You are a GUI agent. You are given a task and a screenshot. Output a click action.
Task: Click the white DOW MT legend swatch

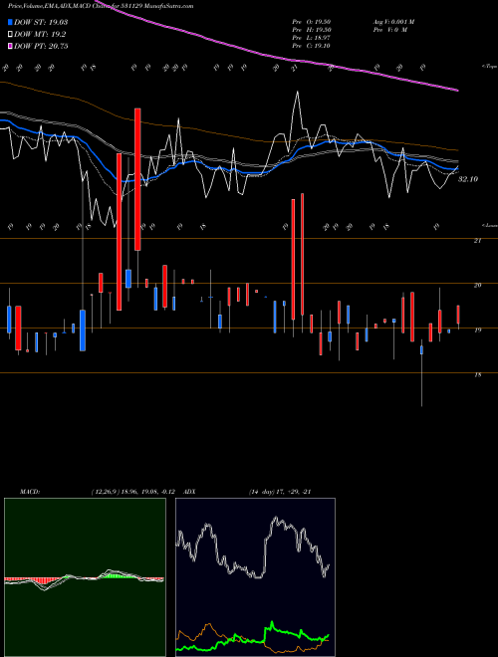pos(11,35)
